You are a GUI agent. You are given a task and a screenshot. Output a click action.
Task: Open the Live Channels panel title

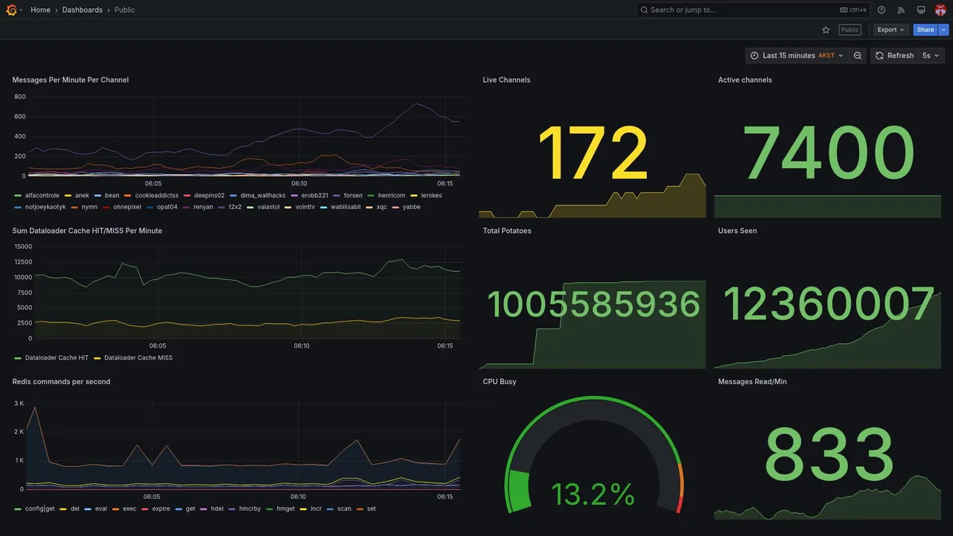coord(506,80)
